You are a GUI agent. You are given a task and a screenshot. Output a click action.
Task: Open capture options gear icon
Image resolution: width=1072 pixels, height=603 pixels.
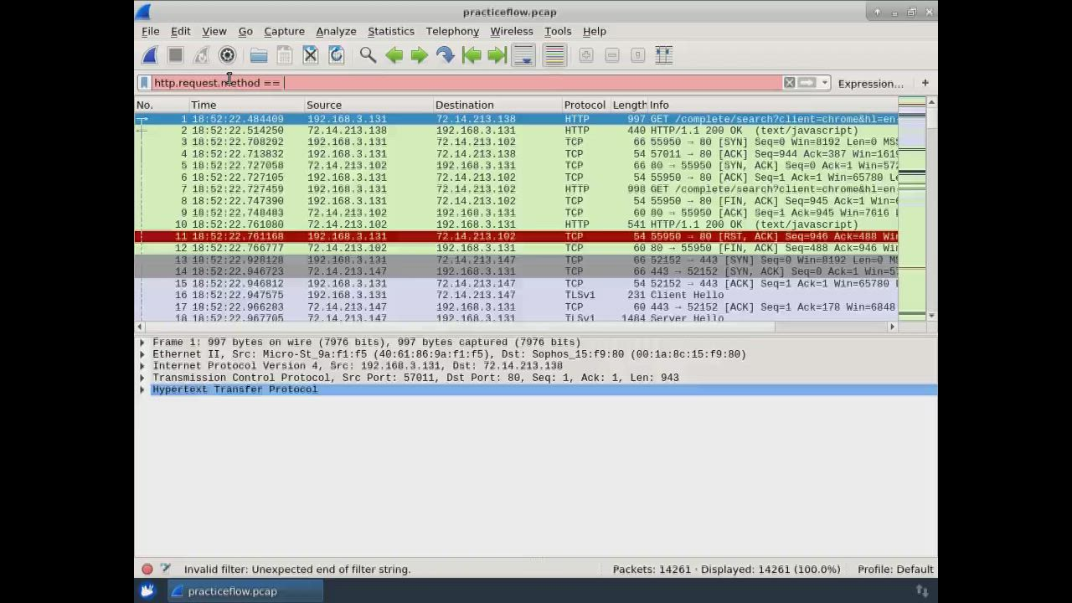click(x=227, y=55)
